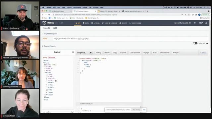Open the Apps bookmarks shortcut

[45, 18]
